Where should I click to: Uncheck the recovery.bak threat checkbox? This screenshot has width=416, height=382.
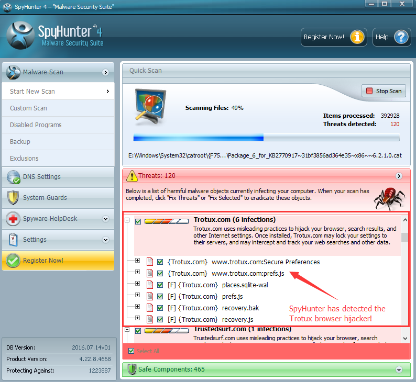[x=160, y=308]
